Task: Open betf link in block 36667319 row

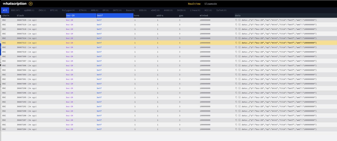Action: [99, 25]
